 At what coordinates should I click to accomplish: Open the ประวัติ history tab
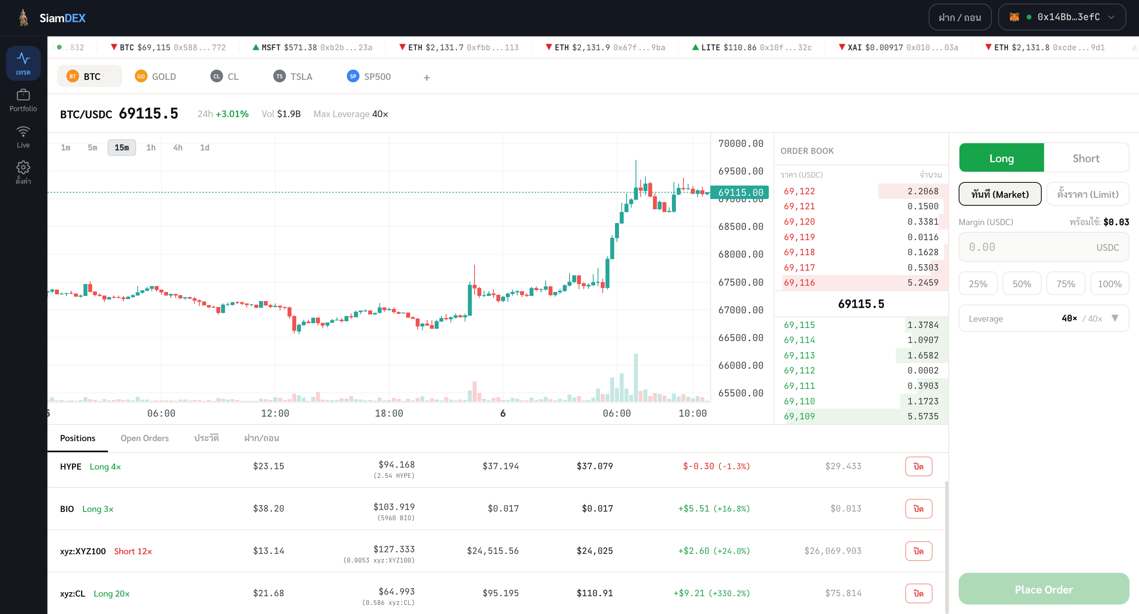pyautogui.click(x=206, y=438)
